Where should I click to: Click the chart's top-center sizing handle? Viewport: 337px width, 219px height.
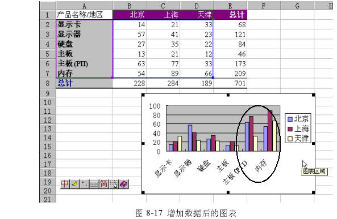228,95
